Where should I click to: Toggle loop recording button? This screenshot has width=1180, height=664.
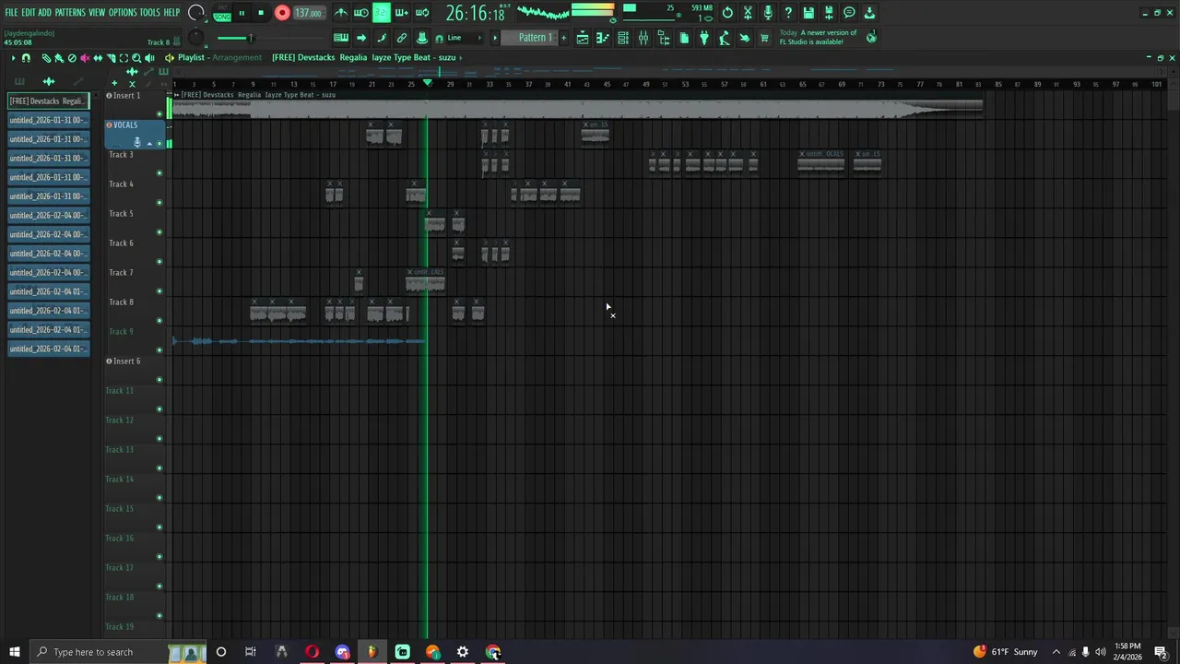tap(421, 13)
